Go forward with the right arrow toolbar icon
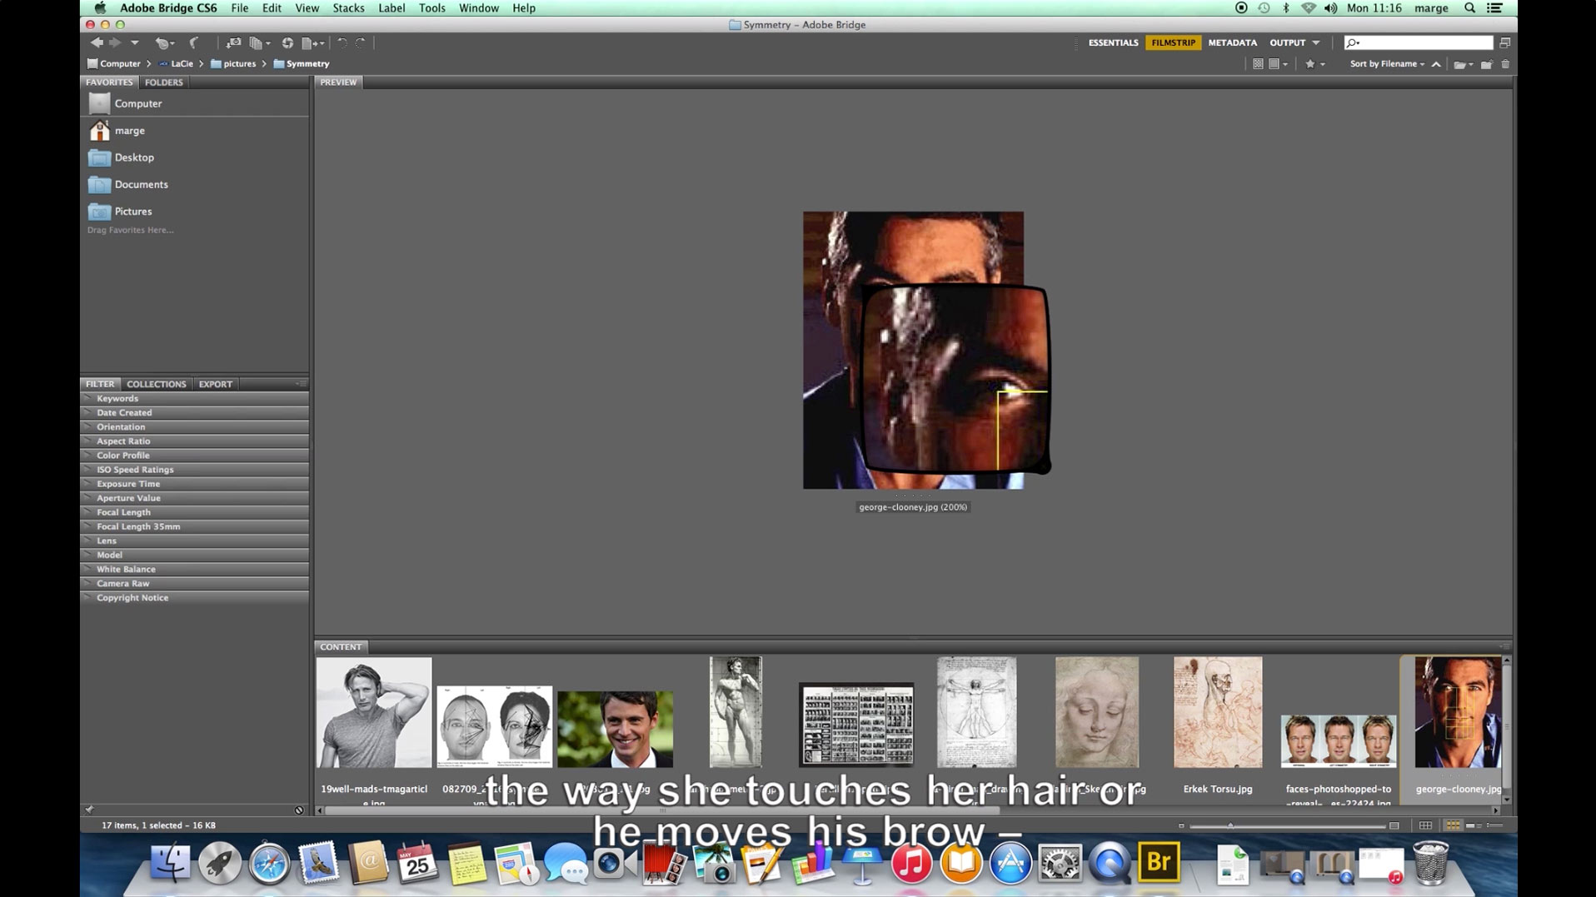The width and height of the screenshot is (1596, 897). (115, 42)
